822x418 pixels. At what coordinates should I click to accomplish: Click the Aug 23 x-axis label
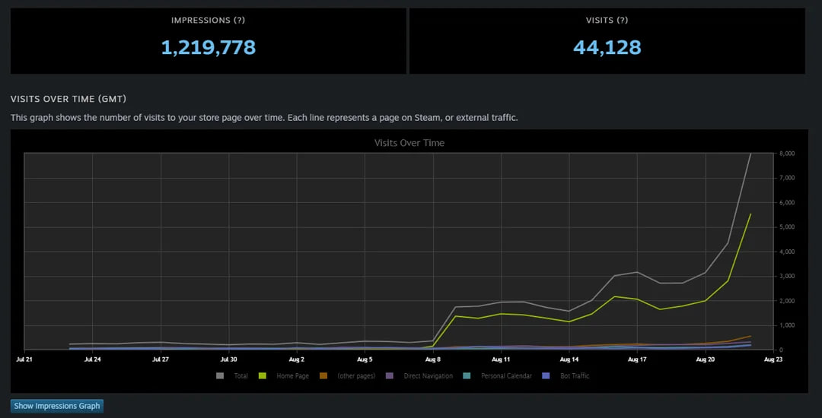pyautogui.click(x=773, y=359)
